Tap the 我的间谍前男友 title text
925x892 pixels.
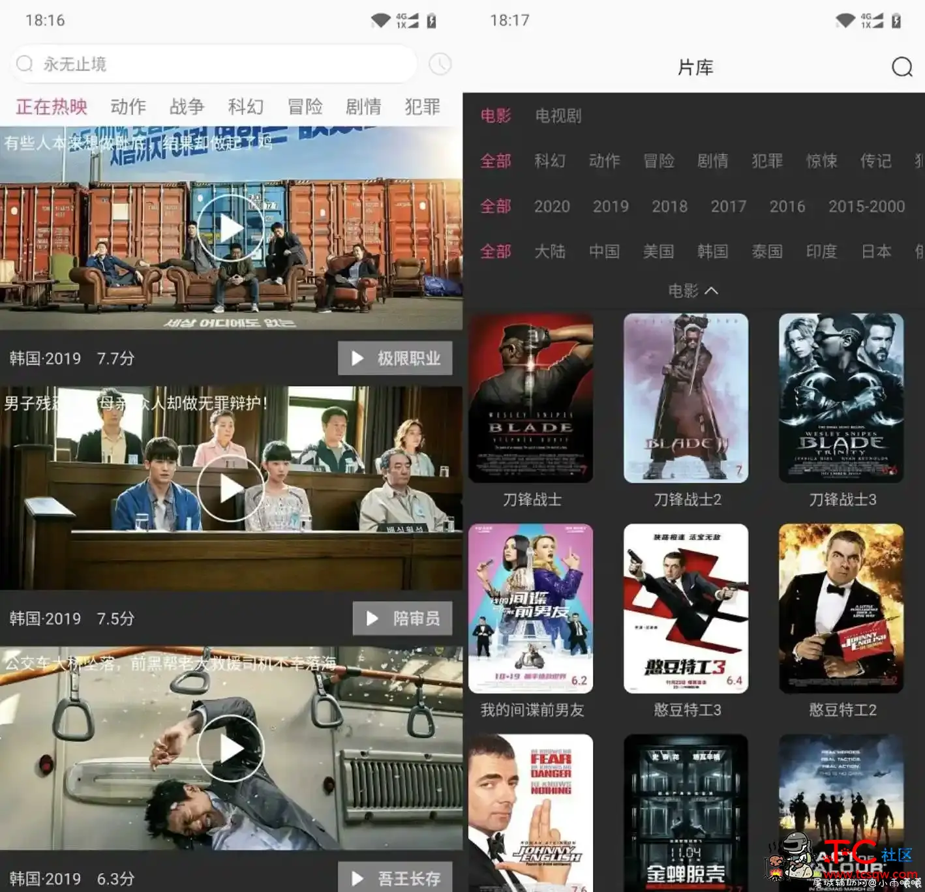click(x=532, y=710)
